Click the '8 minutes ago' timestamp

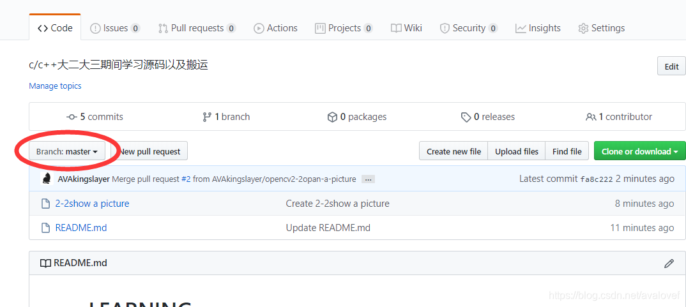pos(644,204)
